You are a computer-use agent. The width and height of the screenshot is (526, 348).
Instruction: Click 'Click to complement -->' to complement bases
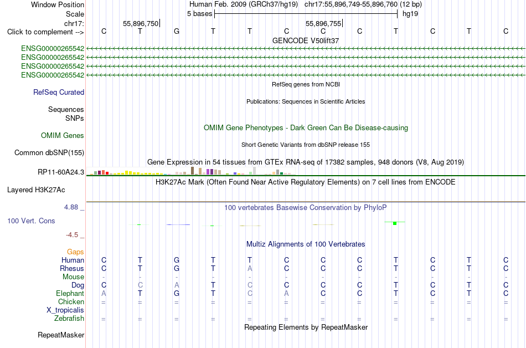point(45,32)
